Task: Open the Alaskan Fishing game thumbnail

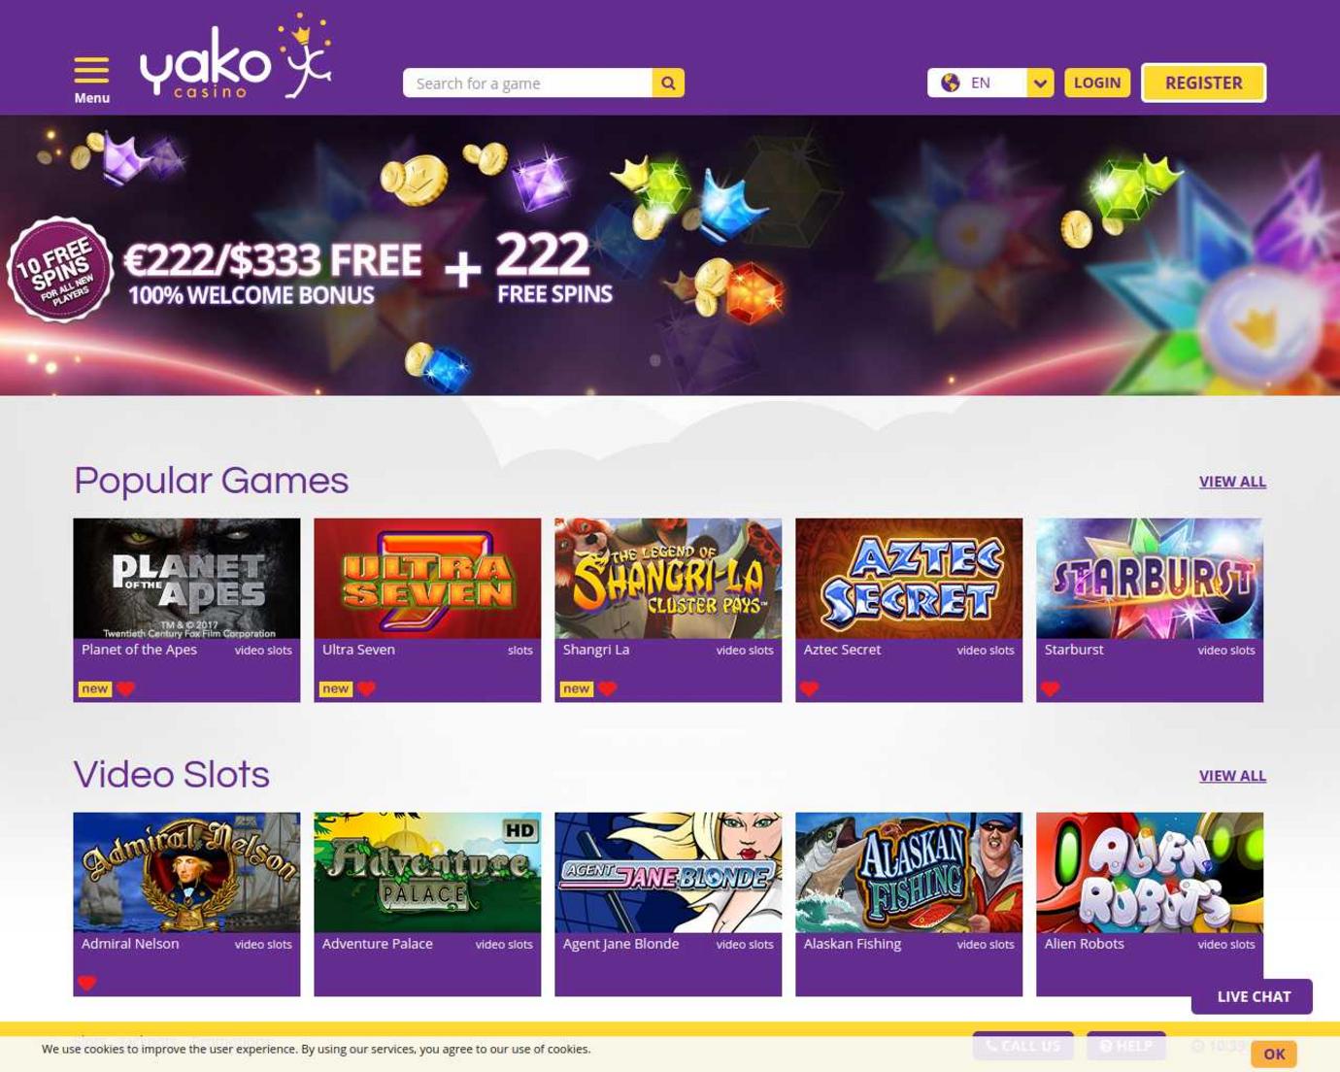Action: pos(909,873)
